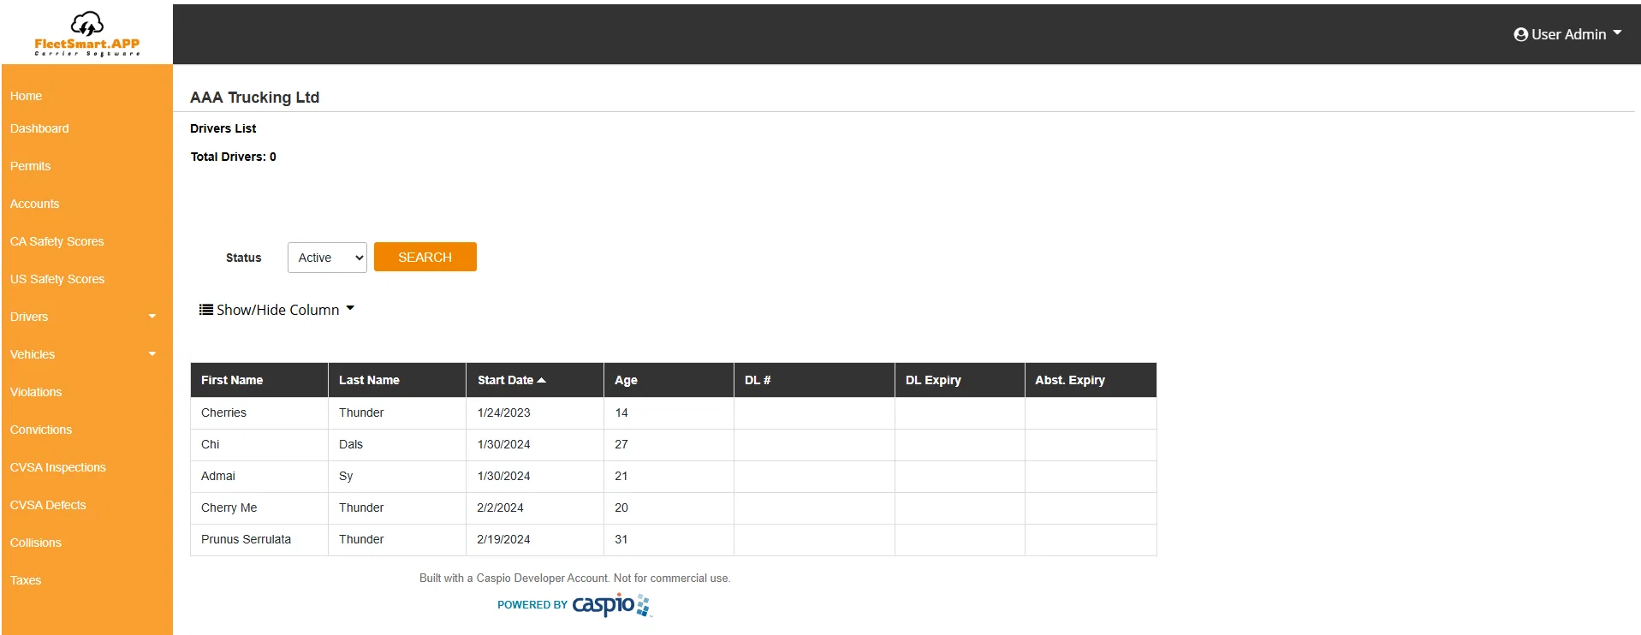Click the orange SEARCH button
This screenshot has height=635, width=1641.
425,257
